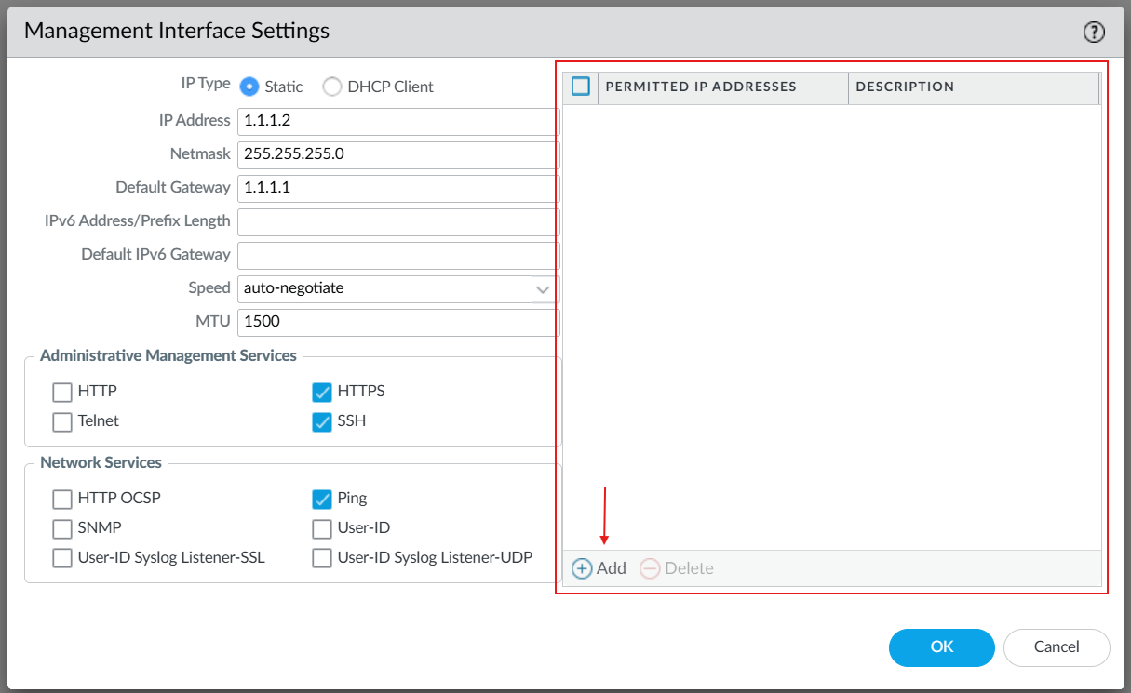Select the Static IP type
Viewport: 1131px width, 693px height.
pos(249,87)
